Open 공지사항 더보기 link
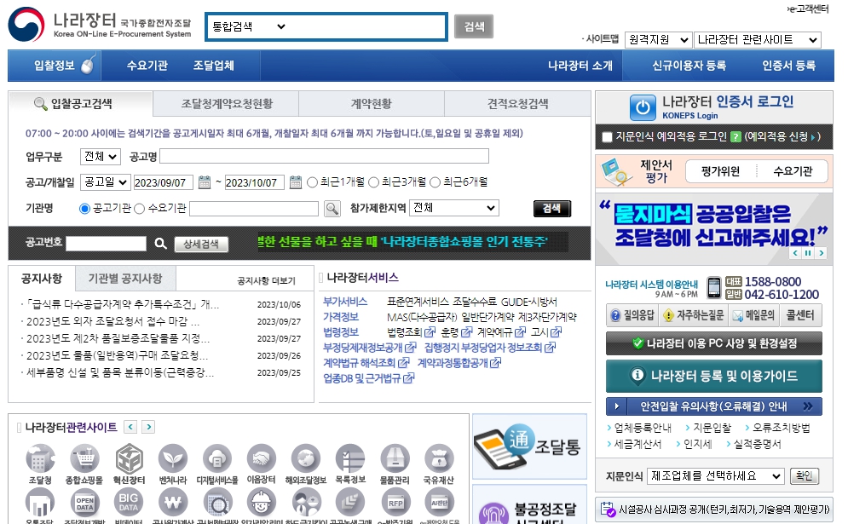The height and width of the screenshot is (524, 848). click(267, 280)
